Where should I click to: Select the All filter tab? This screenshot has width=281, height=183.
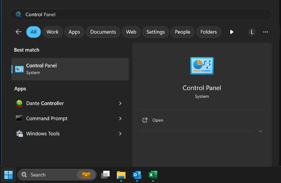click(x=34, y=32)
